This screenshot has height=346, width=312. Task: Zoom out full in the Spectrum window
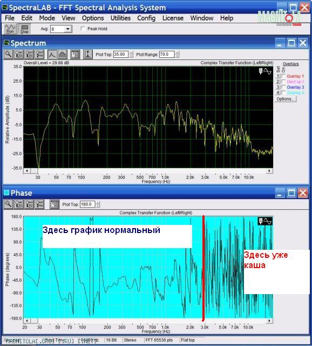pyautogui.click(x=39, y=54)
